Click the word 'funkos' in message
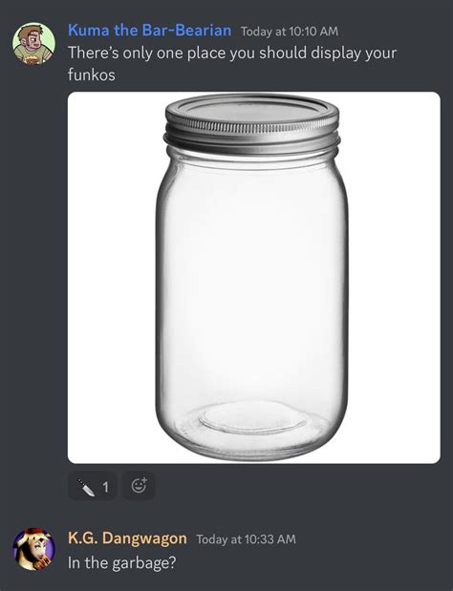 [x=92, y=74]
